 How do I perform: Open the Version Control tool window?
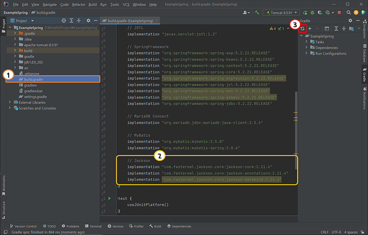pos(23,226)
